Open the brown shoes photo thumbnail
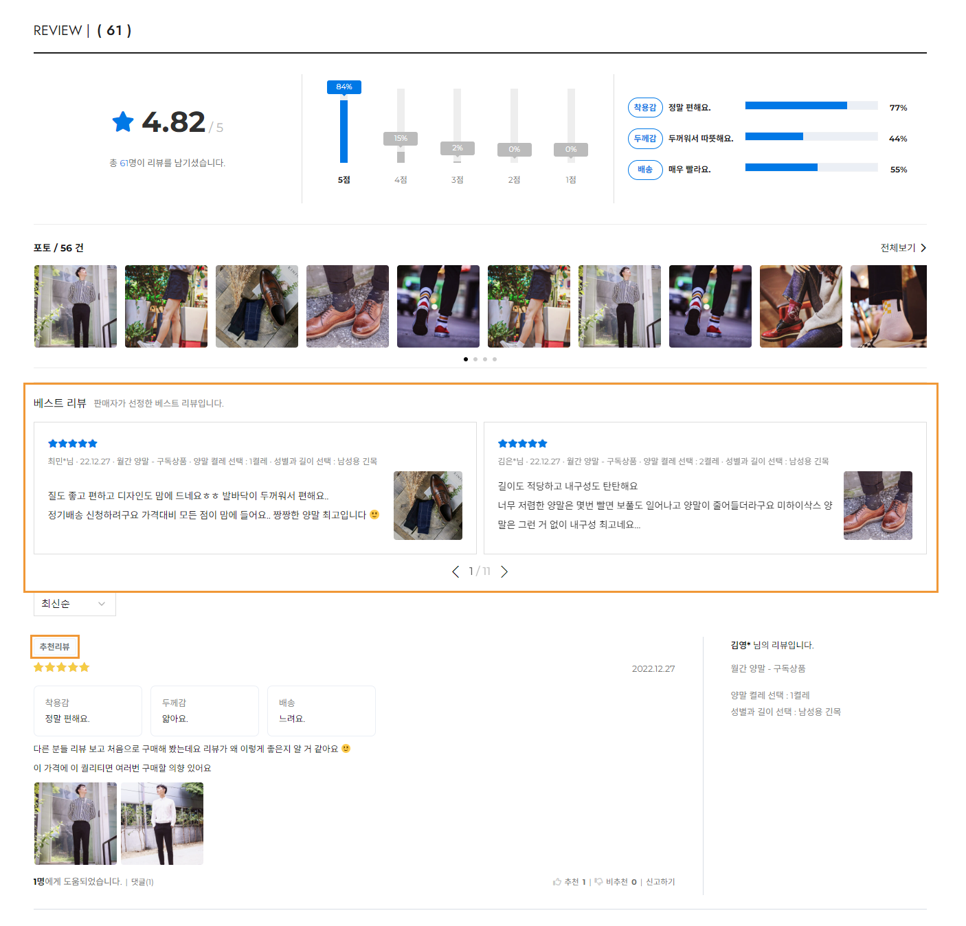The image size is (966, 926). coord(347,306)
